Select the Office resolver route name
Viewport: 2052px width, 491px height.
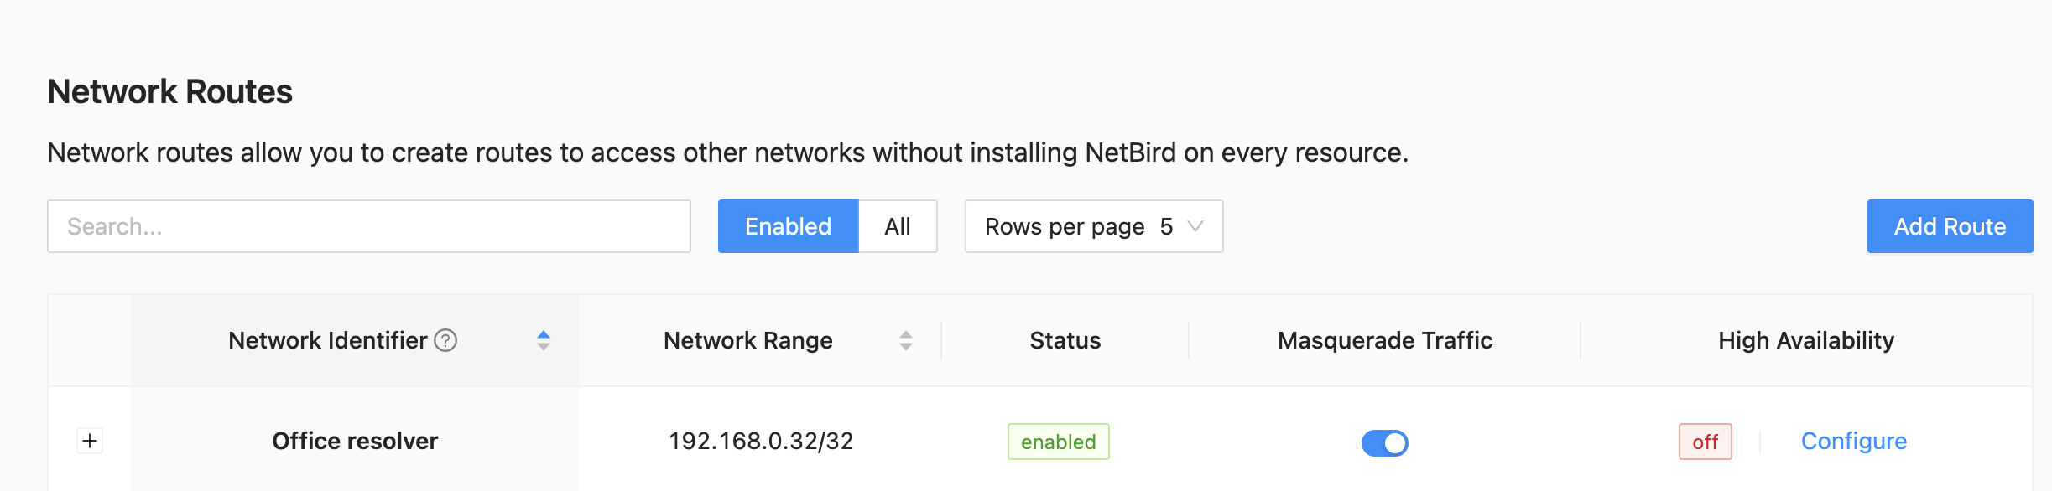[355, 441]
